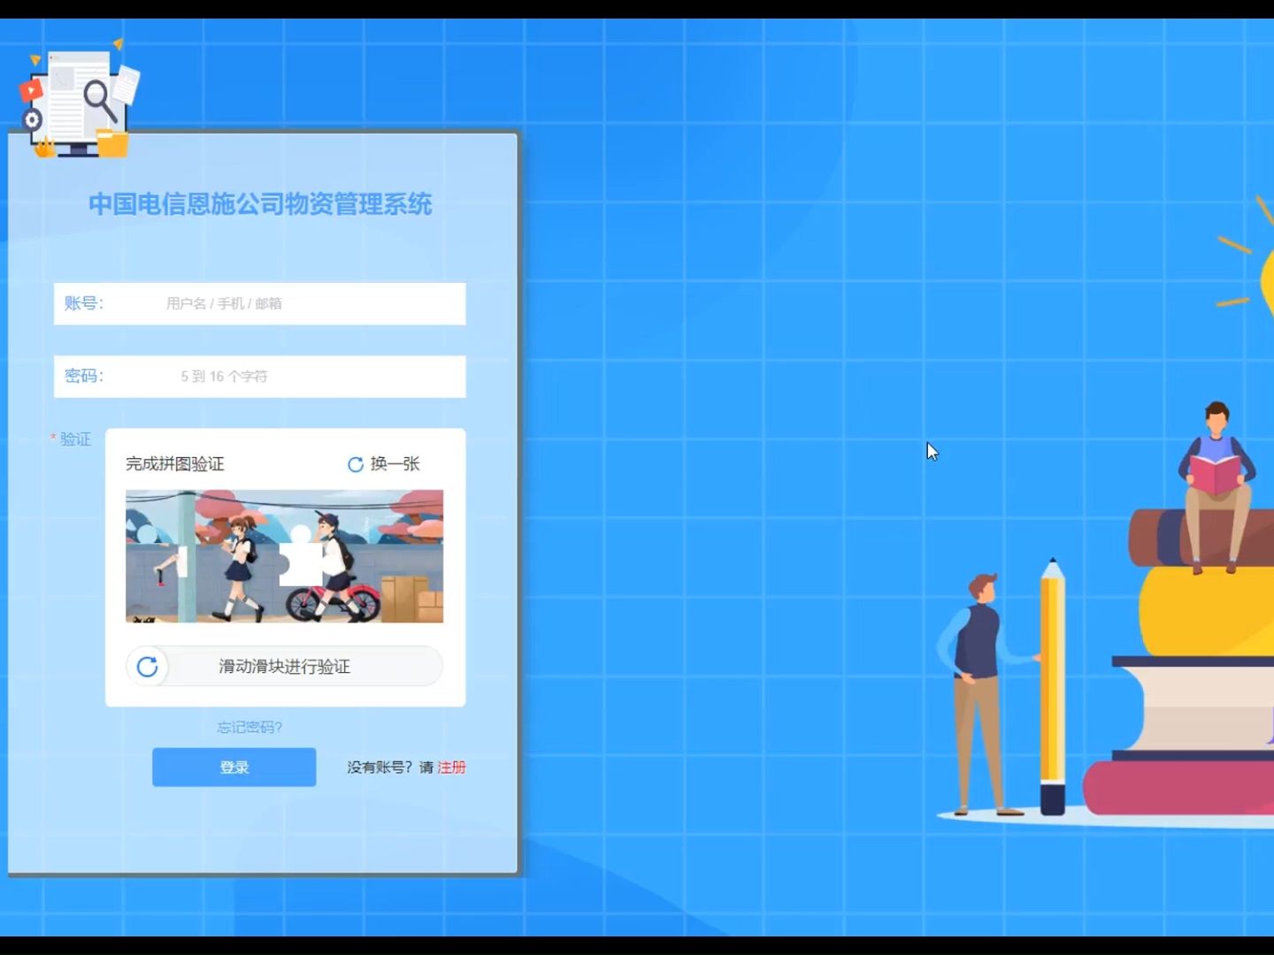Click the 密码: label

tap(84, 376)
